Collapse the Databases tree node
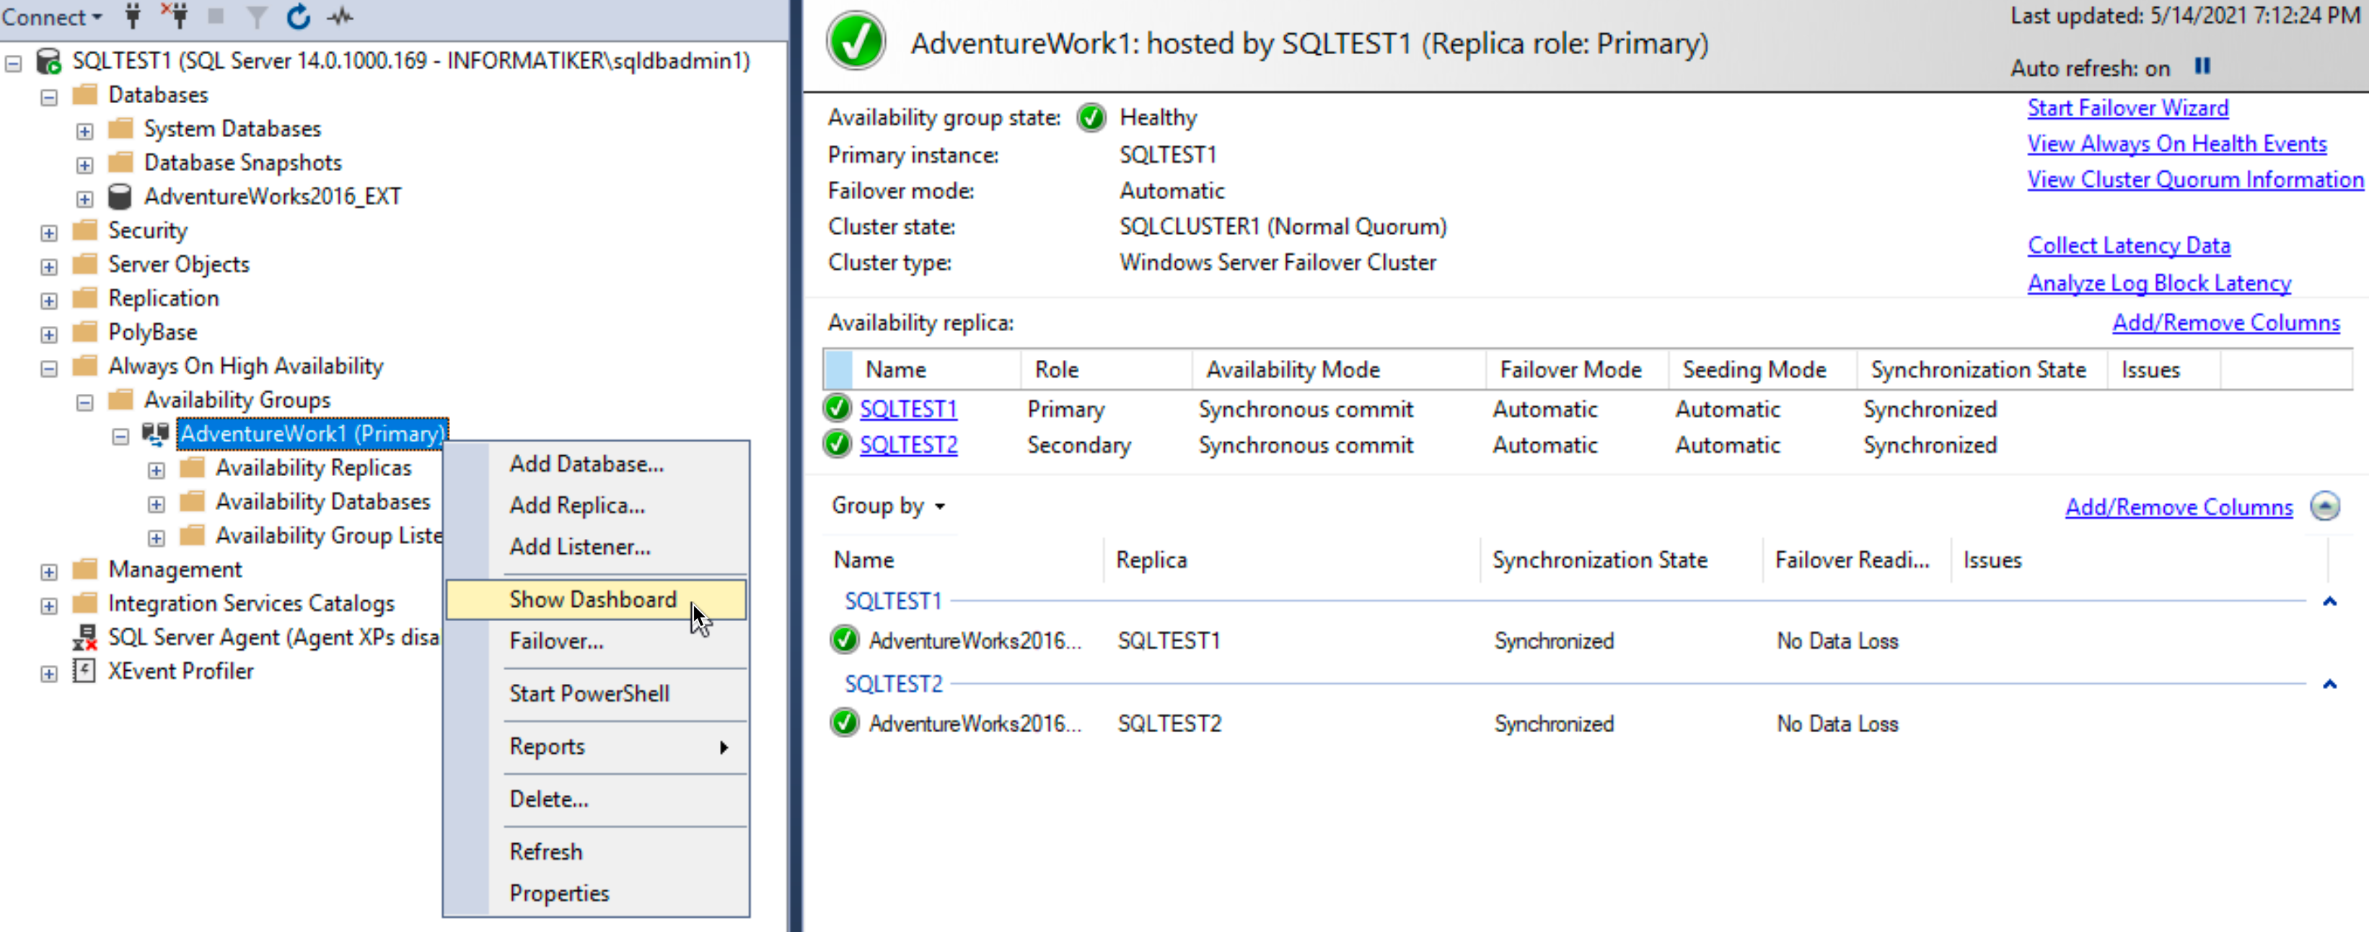This screenshot has width=2369, height=932. 50,97
